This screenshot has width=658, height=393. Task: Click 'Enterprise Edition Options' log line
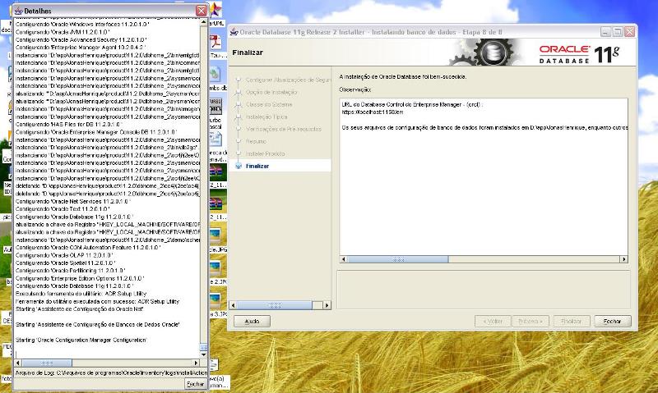(80, 278)
